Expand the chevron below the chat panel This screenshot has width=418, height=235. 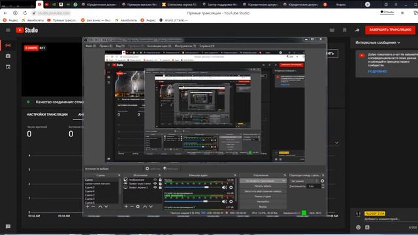337,143
